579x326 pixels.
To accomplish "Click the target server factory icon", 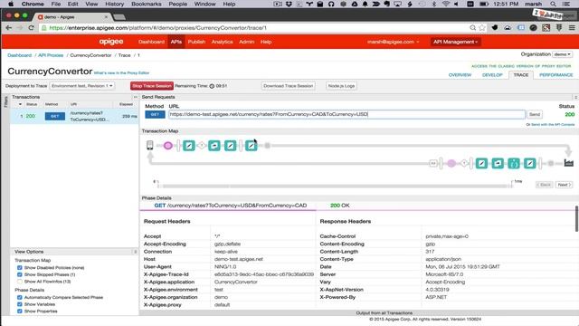I will tap(569, 163).
